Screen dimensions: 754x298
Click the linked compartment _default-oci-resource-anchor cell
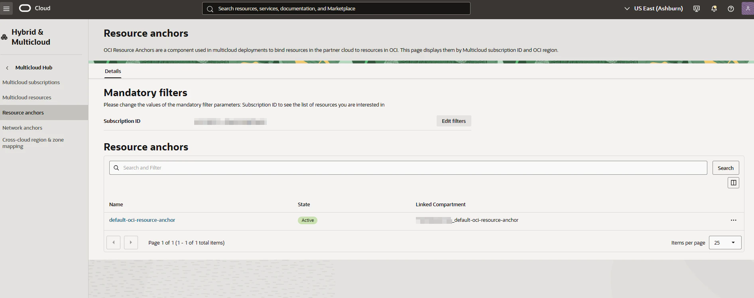(x=467, y=220)
